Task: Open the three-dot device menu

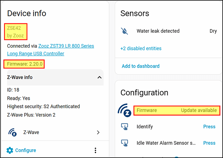Action: point(95,150)
